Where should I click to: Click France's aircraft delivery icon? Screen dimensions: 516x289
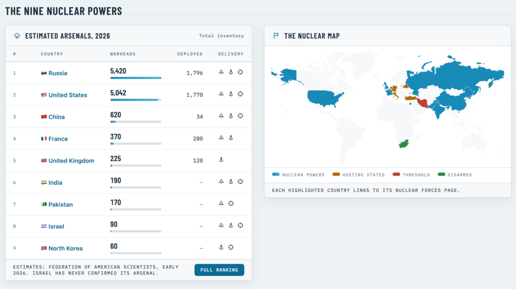click(221, 138)
